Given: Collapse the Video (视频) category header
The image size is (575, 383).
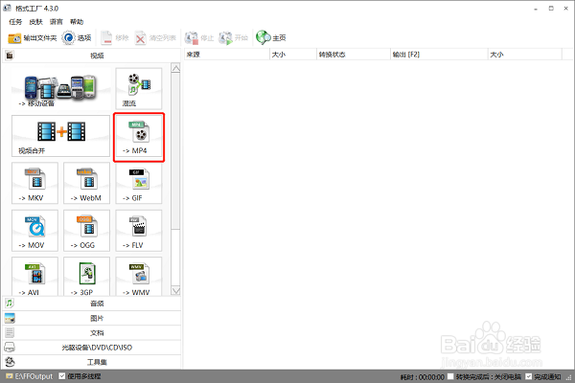Looking at the screenshot, I should coord(92,56).
